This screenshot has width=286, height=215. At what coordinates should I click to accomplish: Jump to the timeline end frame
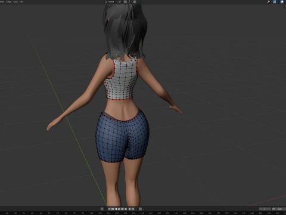point(126,209)
